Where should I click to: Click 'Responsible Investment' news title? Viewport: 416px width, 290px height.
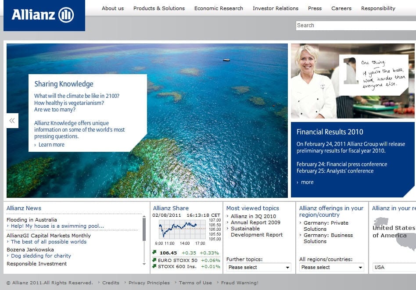36,264
